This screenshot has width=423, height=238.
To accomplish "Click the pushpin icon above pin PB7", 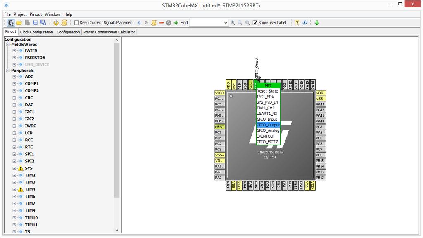I will click(x=259, y=79).
